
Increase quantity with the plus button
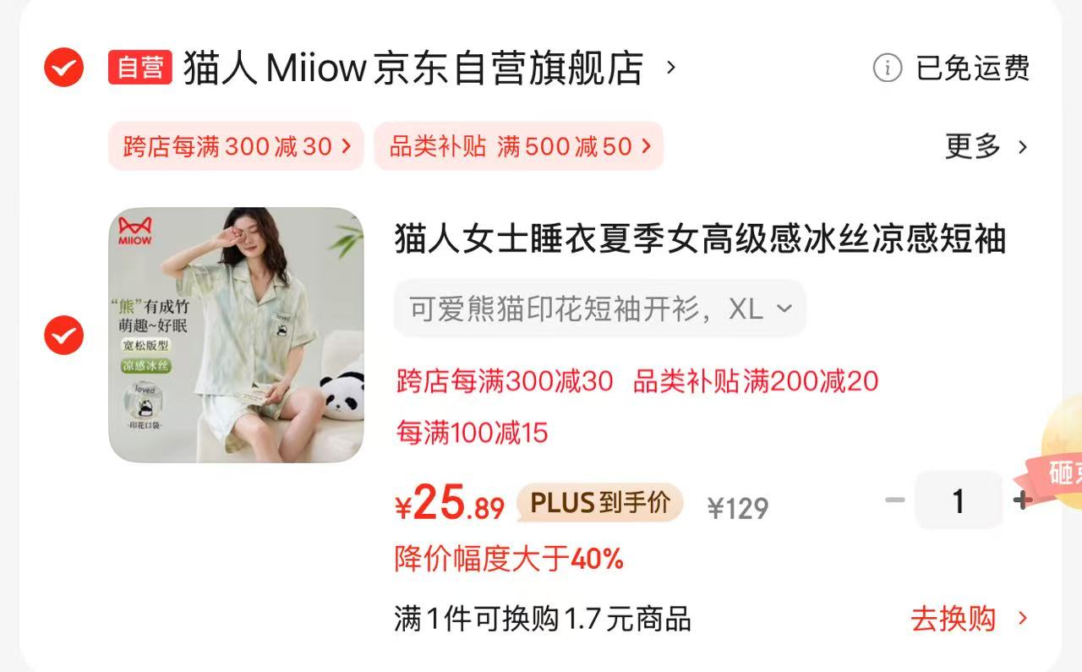[x=1023, y=500]
